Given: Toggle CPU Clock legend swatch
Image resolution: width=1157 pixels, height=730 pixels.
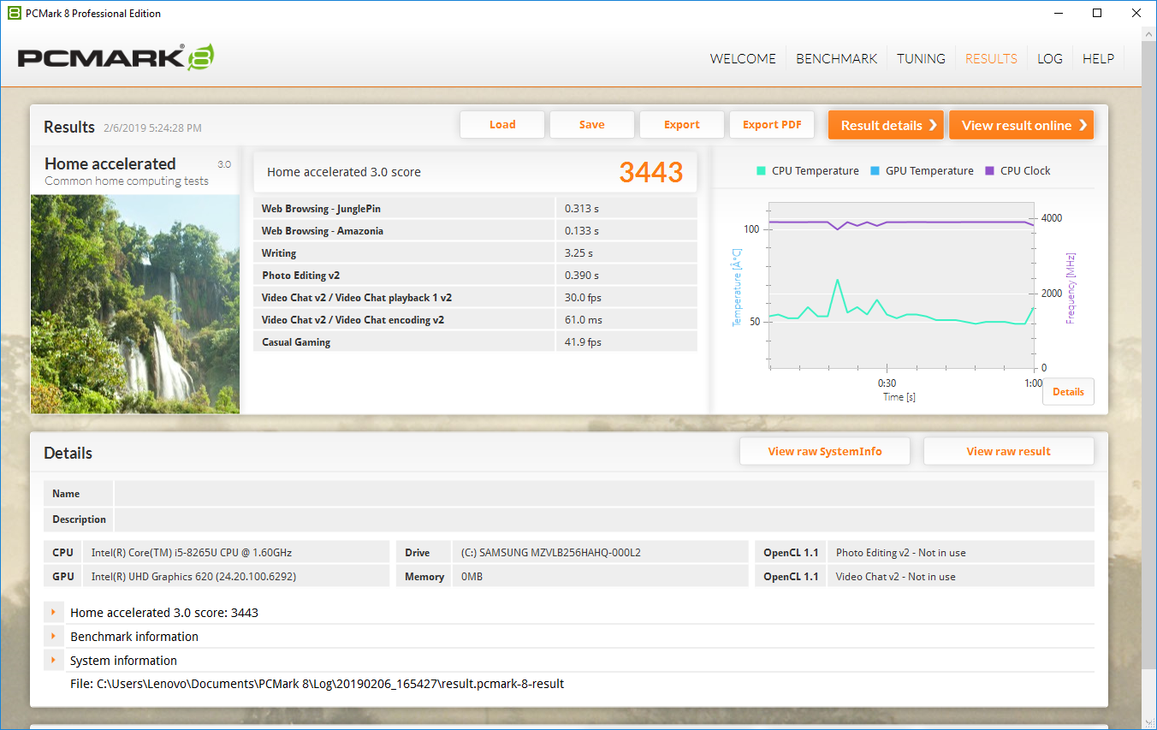Looking at the screenshot, I should click(990, 171).
